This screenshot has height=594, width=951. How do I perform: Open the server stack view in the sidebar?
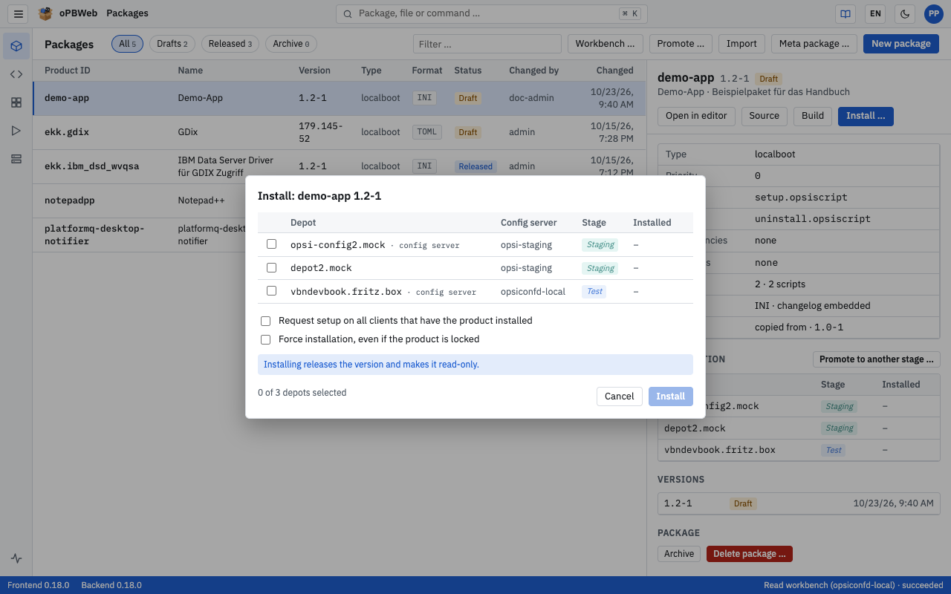click(16, 159)
